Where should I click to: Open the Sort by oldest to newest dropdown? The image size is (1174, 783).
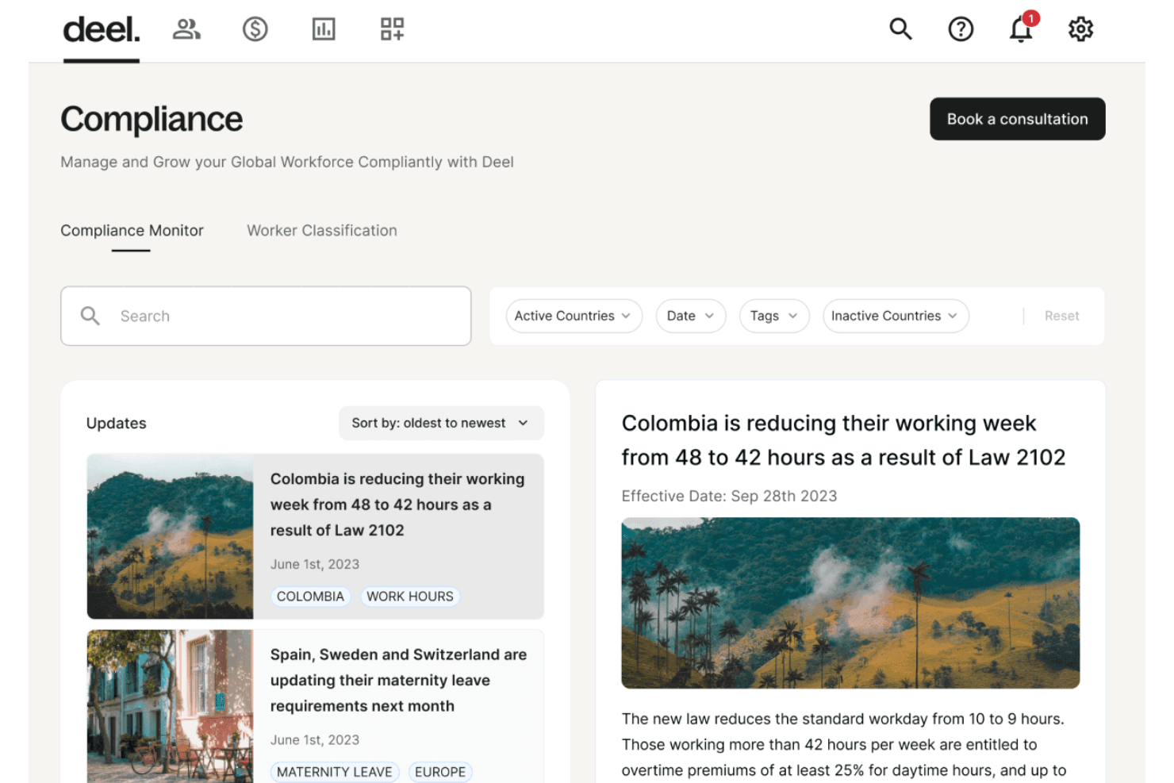point(440,423)
